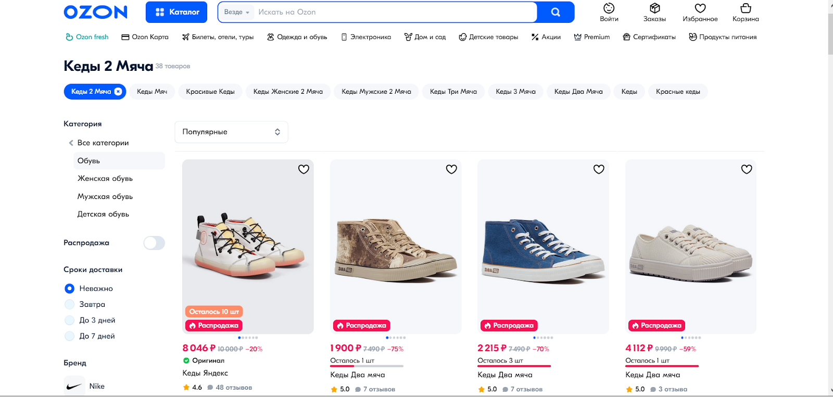
Task: Open 3 отзыва reviews link
Action: (x=669, y=389)
